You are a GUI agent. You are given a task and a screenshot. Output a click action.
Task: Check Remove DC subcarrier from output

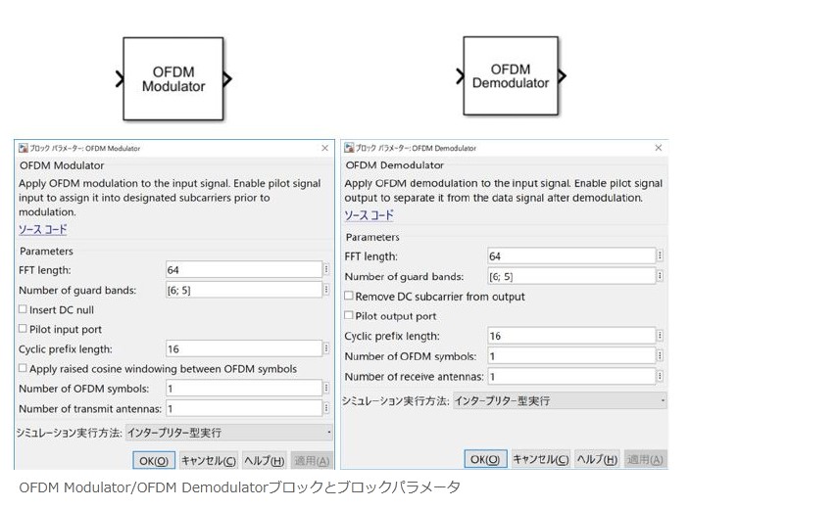coord(349,297)
